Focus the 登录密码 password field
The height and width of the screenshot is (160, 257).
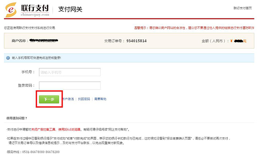[x=70, y=85]
